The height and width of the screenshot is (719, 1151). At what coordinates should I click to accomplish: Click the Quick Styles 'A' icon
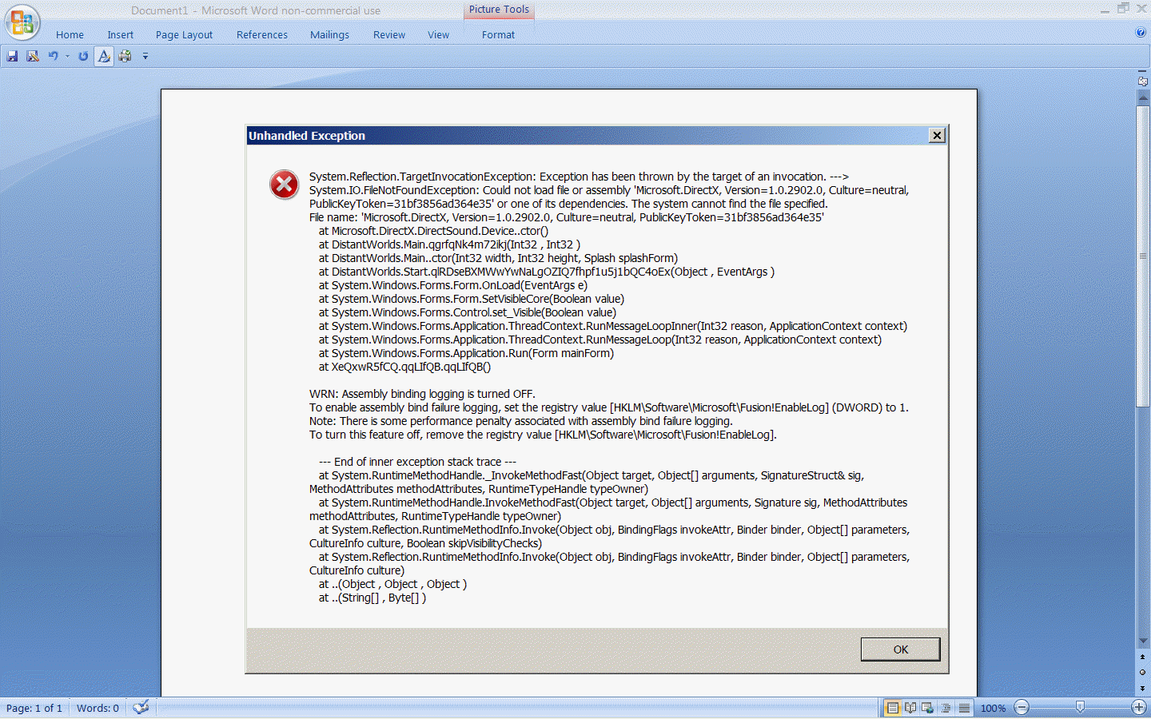pyautogui.click(x=104, y=56)
